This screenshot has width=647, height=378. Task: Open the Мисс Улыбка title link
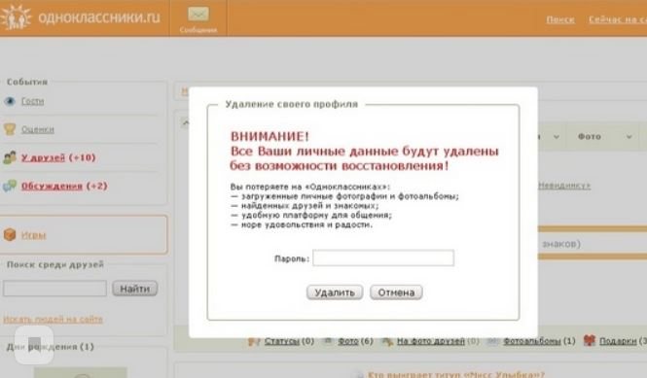[456, 374]
